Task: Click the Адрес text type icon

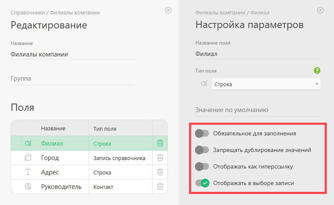Action: pyautogui.click(x=28, y=172)
